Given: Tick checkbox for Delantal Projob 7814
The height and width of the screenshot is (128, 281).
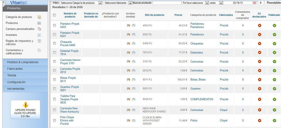Looking at the screenshot, I should click(54, 52).
